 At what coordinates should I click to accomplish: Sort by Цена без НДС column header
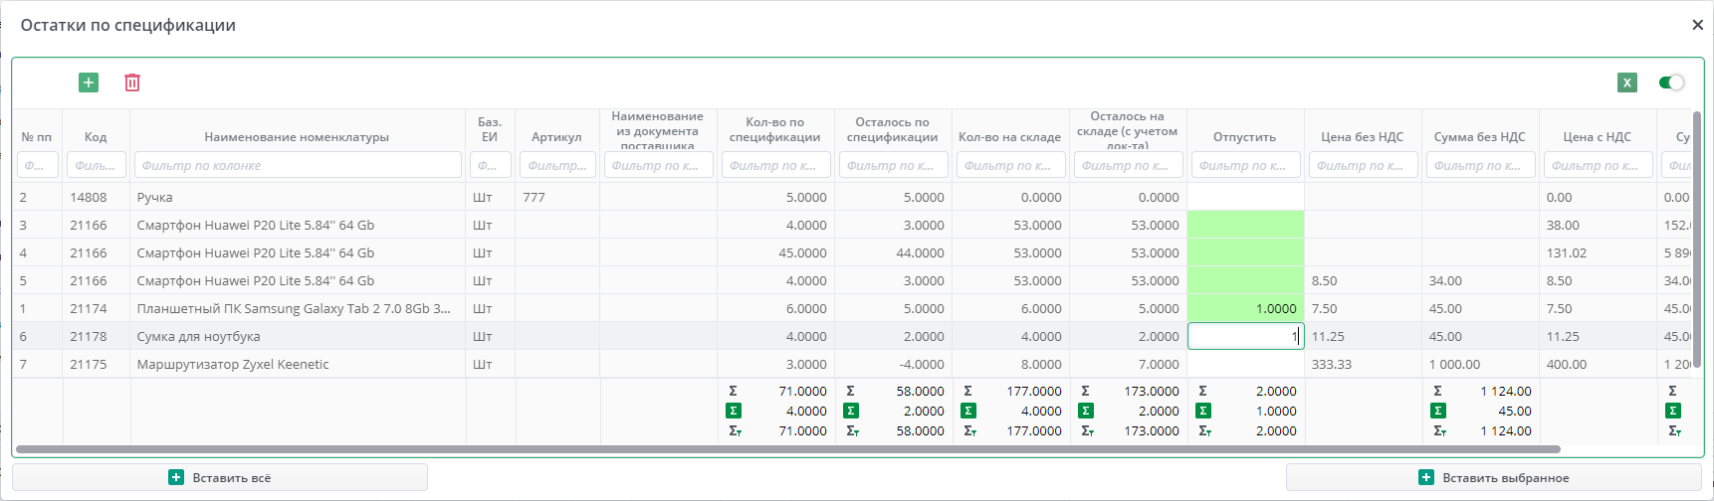[1362, 137]
